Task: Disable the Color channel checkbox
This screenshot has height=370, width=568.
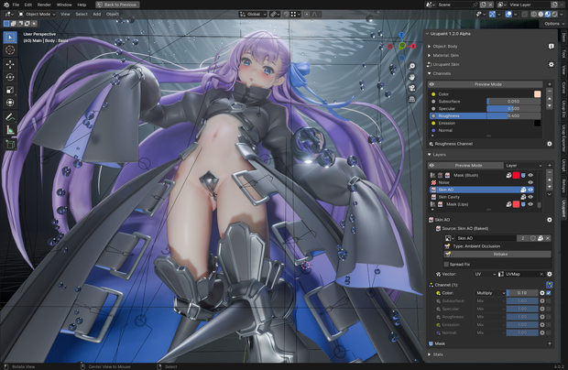Action: coord(549,293)
